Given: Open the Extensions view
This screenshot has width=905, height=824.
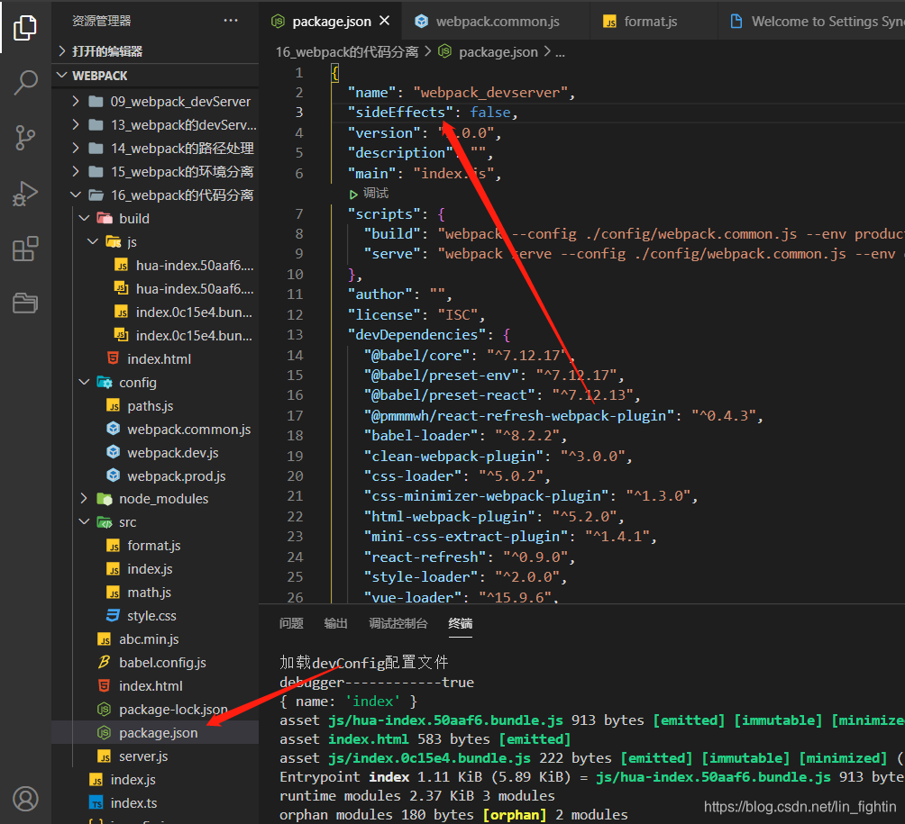Looking at the screenshot, I should click(25, 249).
